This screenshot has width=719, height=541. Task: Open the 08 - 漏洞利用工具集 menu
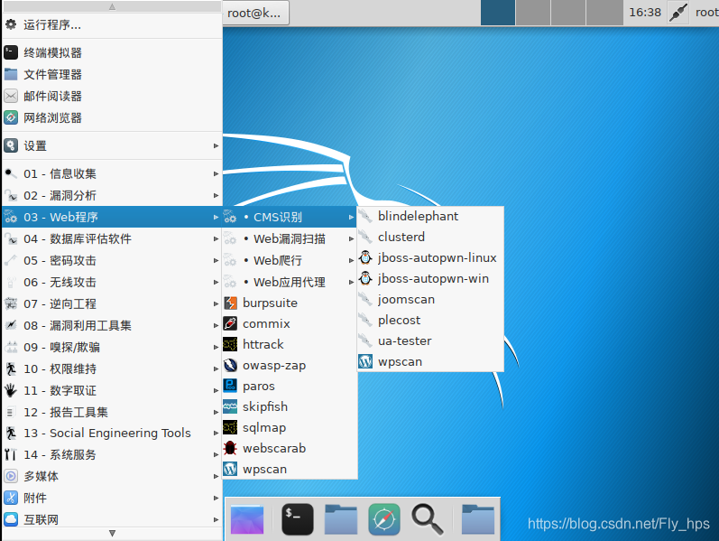pos(112,325)
